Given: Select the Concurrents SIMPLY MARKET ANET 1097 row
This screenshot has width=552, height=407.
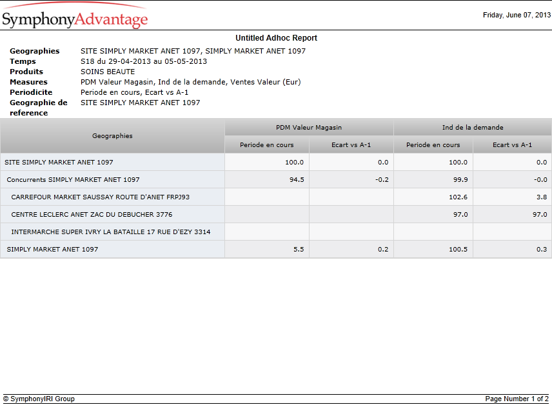Looking at the screenshot, I should click(x=276, y=179).
